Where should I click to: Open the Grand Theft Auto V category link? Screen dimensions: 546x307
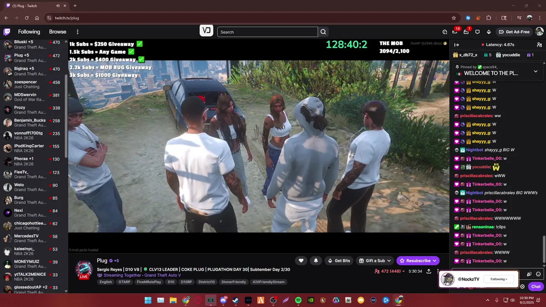click(x=163, y=275)
